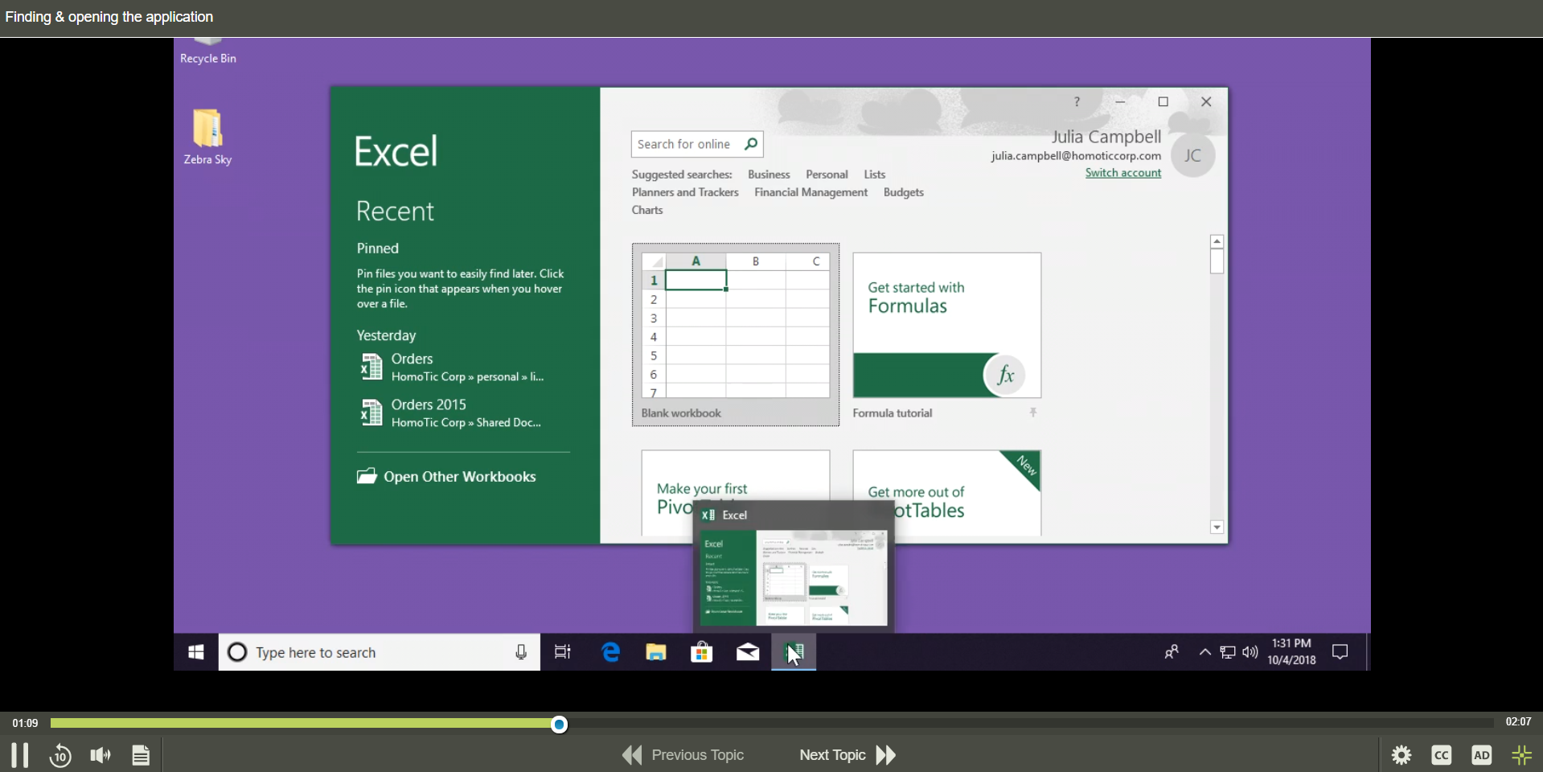Screen dimensions: 1543x772
Task: Open Other Workbooks
Action: coord(458,476)
